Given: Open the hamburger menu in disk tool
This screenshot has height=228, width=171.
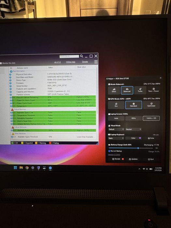Looking at the screenshot, I should (96, 62).
